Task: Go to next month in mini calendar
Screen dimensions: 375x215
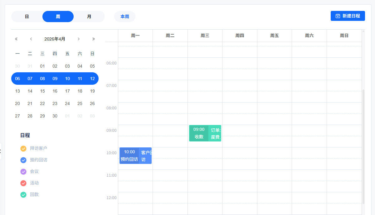Action: (x=79, y=39)
